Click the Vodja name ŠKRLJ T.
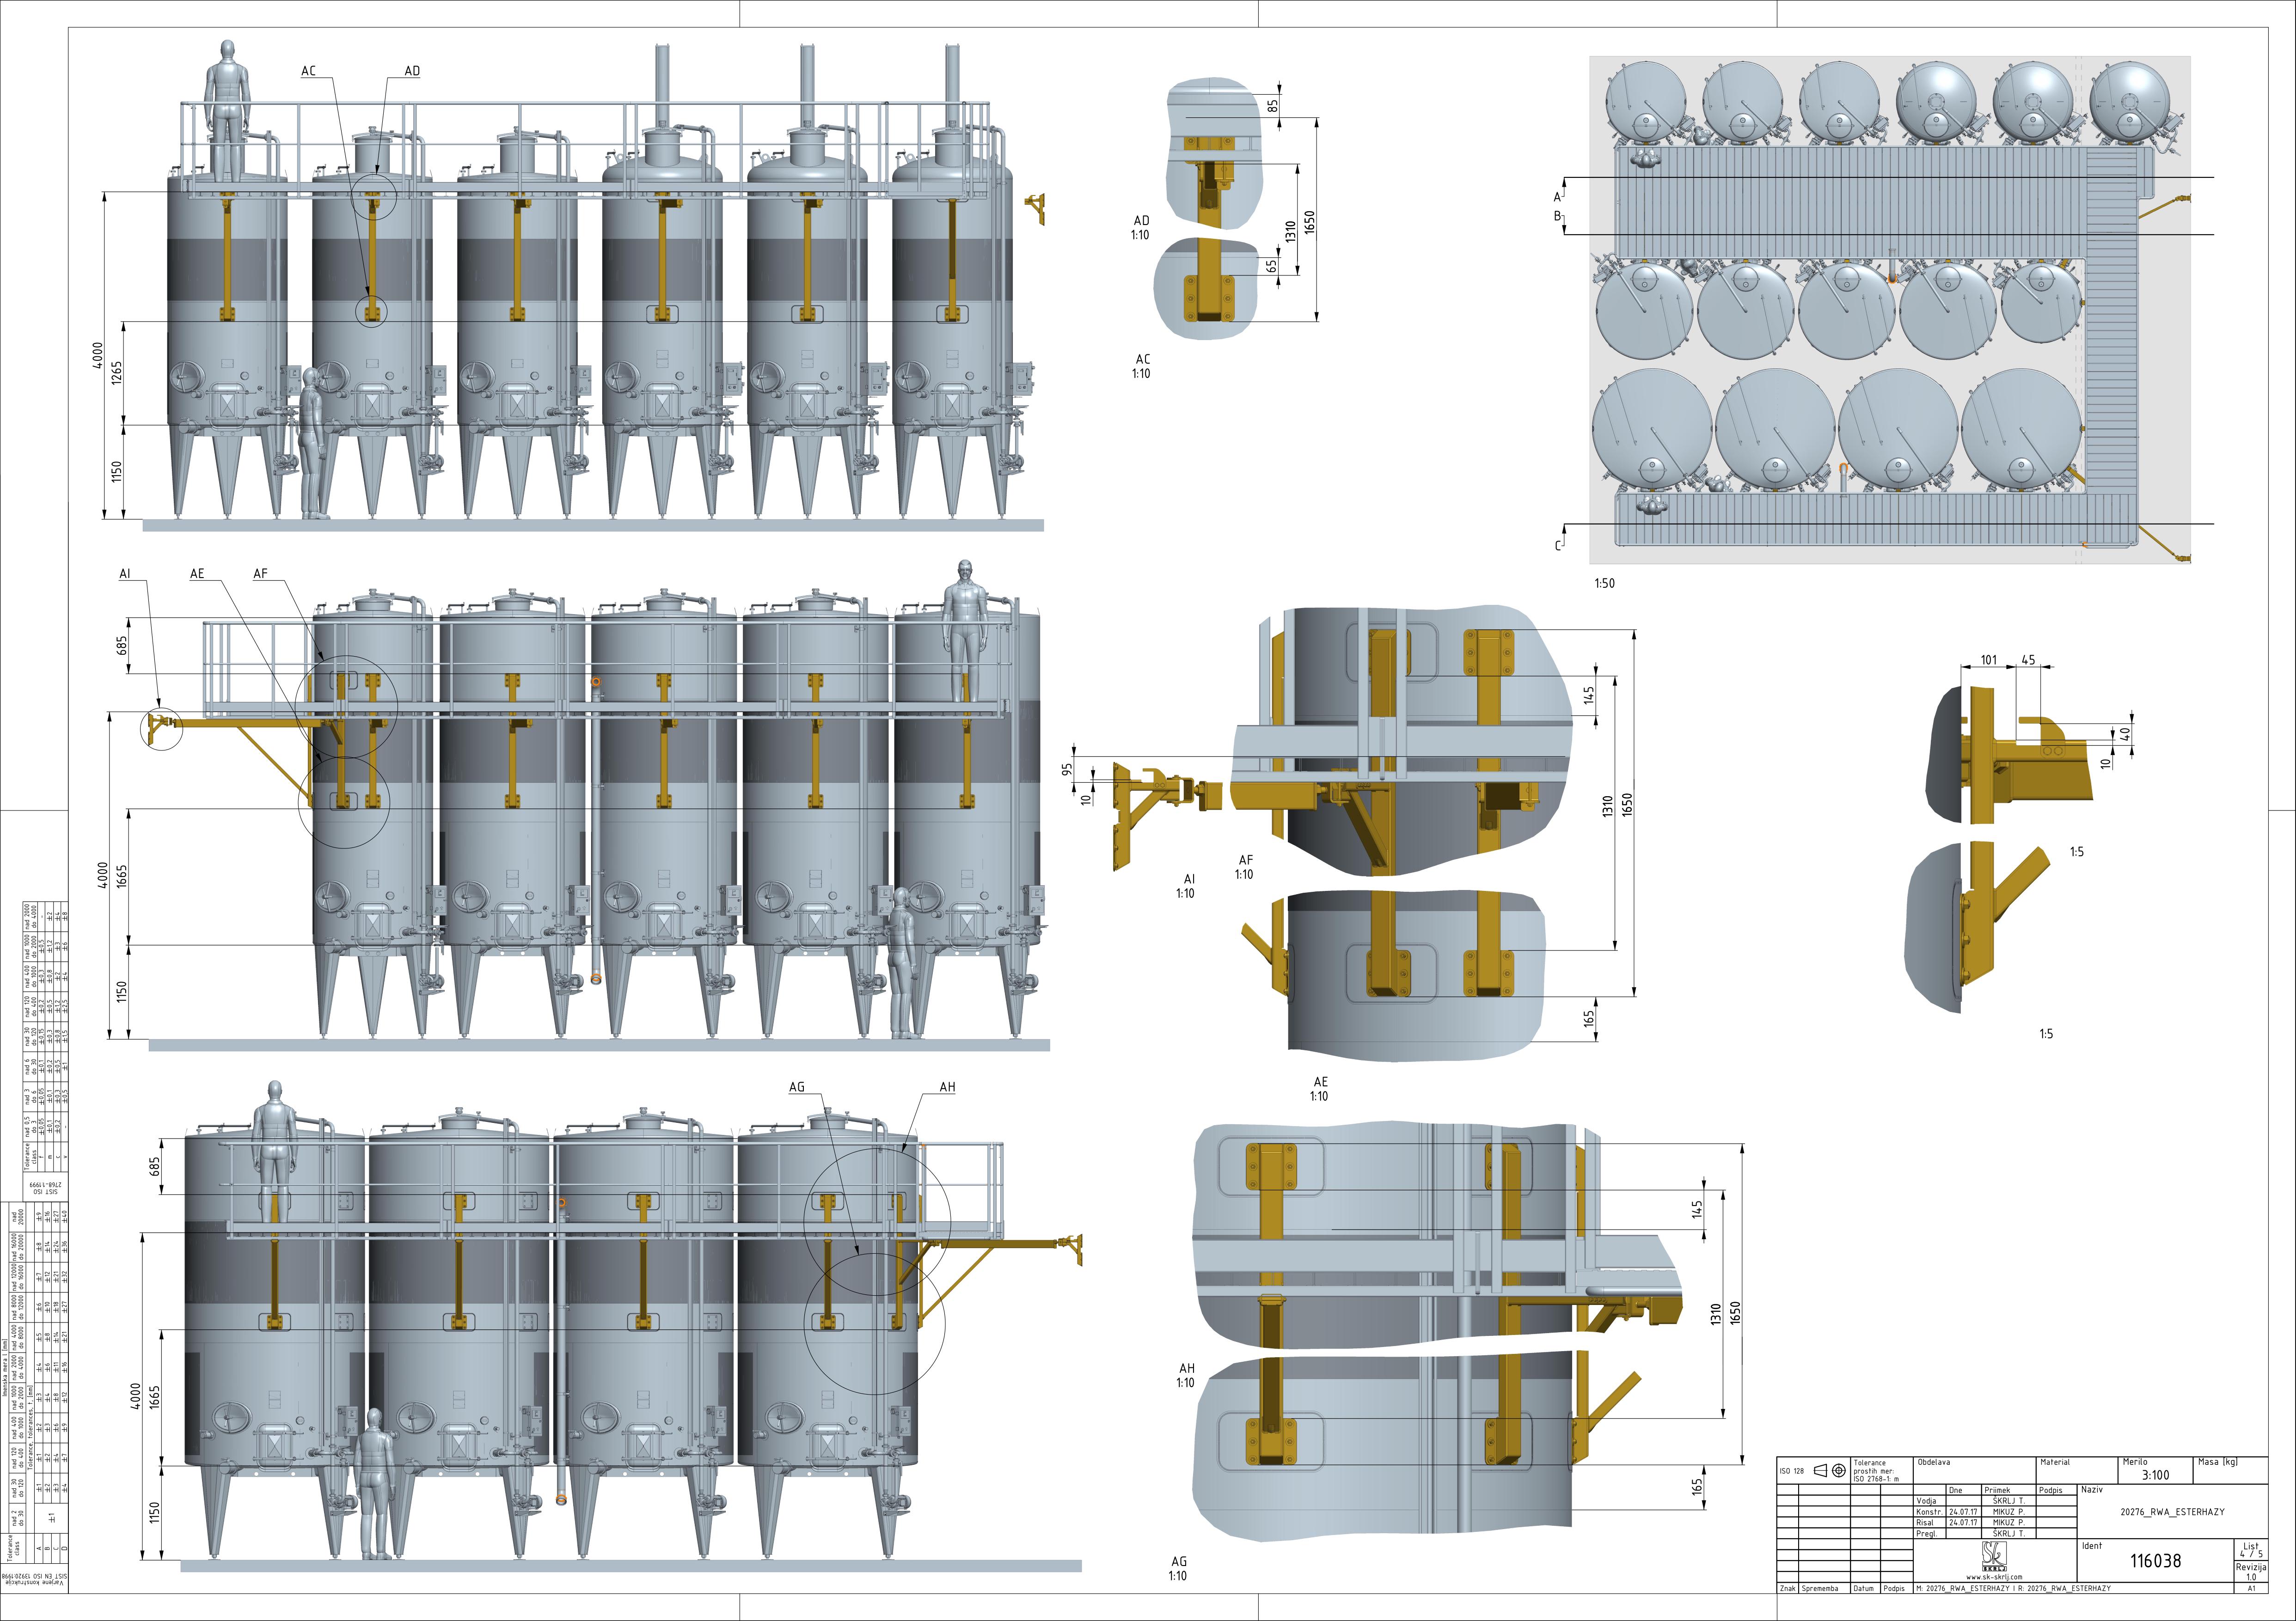The width and height of the screenshot is (2296, 1621). (2009, 1501)
